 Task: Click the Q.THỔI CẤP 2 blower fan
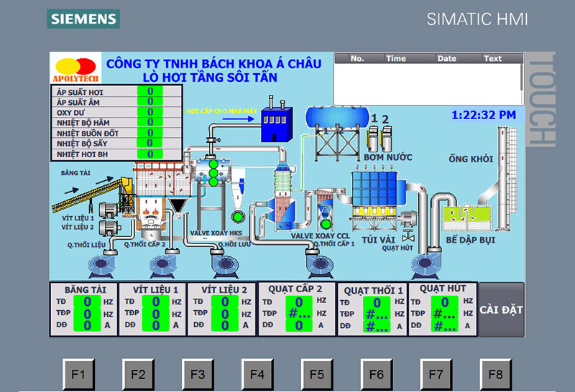tap(162, 263)
